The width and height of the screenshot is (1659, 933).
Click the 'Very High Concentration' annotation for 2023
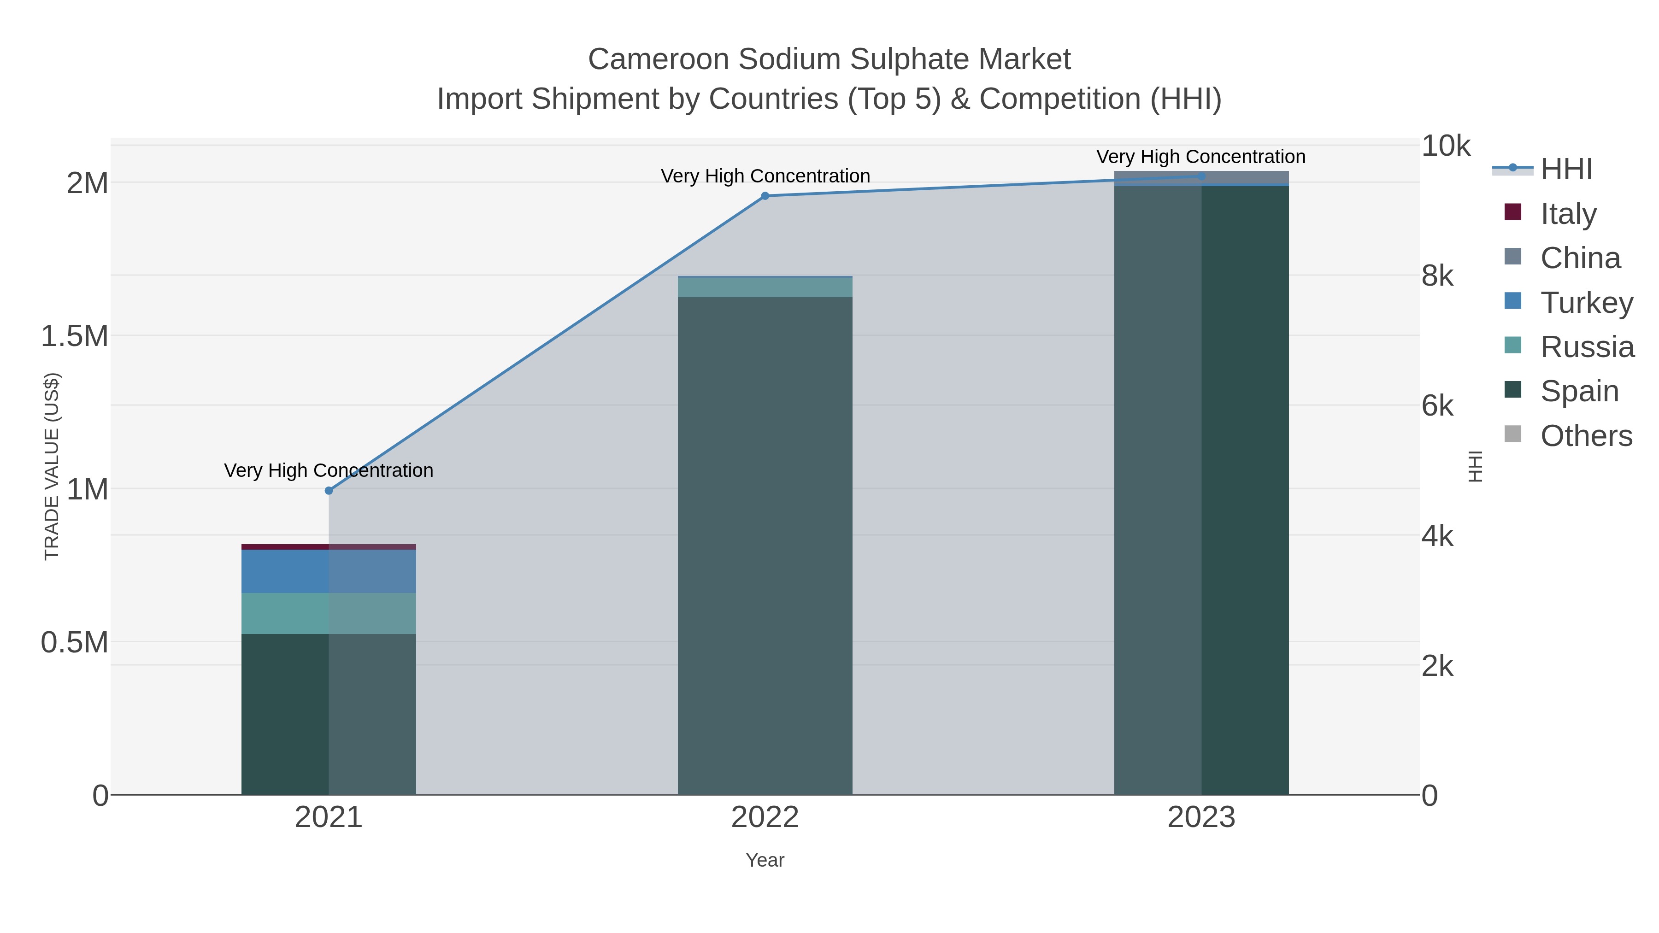[1201, 157]
